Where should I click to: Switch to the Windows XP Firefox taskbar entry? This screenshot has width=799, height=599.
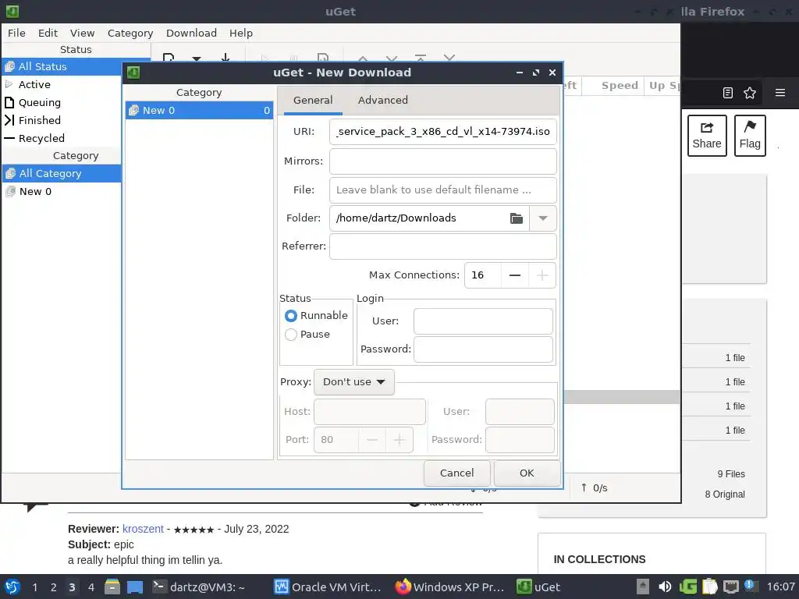coord(449,587)
